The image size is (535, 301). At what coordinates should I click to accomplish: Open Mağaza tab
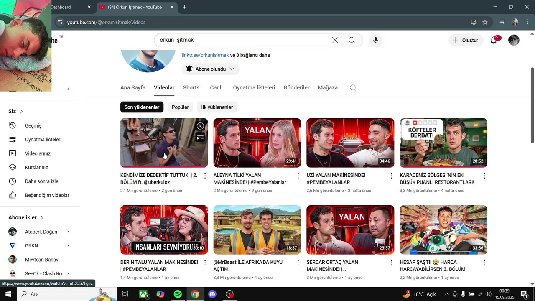pyautogui.click(x=328, y=88)
